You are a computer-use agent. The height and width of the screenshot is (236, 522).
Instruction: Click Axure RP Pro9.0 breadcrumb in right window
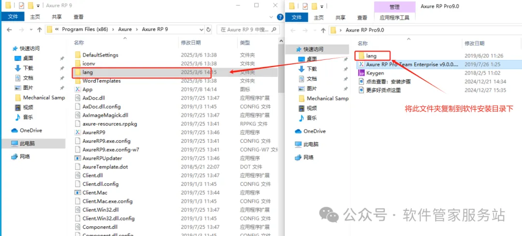(365, 30)
